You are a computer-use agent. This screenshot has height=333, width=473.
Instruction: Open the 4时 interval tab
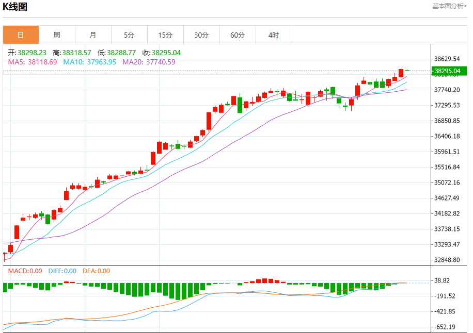click(274, 35)
